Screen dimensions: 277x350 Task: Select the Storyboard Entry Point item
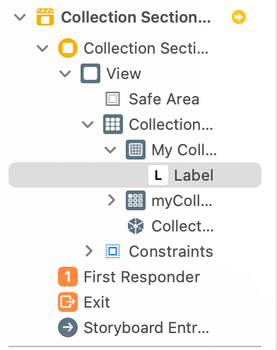pos(134,327)
